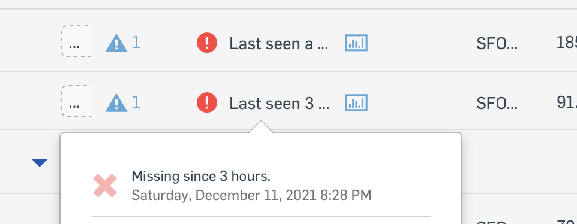Viewport: 577px width, 224px height.
Task: Open the metrics chart icon in the 'Last seen a ...' row
Action: pyautogui.click(x=356, y=43)
